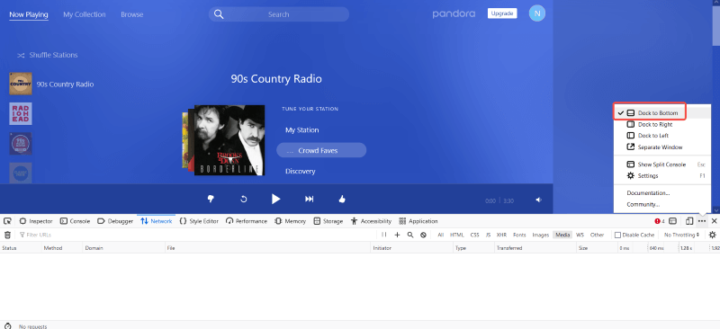Image resolution: width=720 pixels, height=329 pixels.
Task: Open the devtools three-dot menu
Action: [702, 221]
